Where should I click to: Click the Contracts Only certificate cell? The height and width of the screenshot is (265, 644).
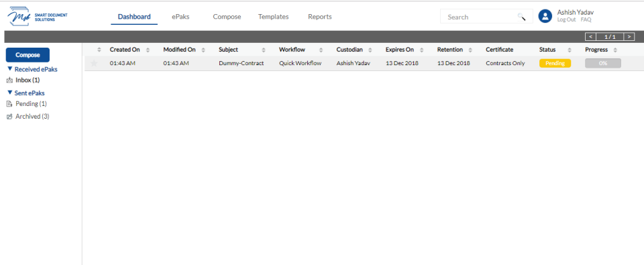[x=505, y=63]
